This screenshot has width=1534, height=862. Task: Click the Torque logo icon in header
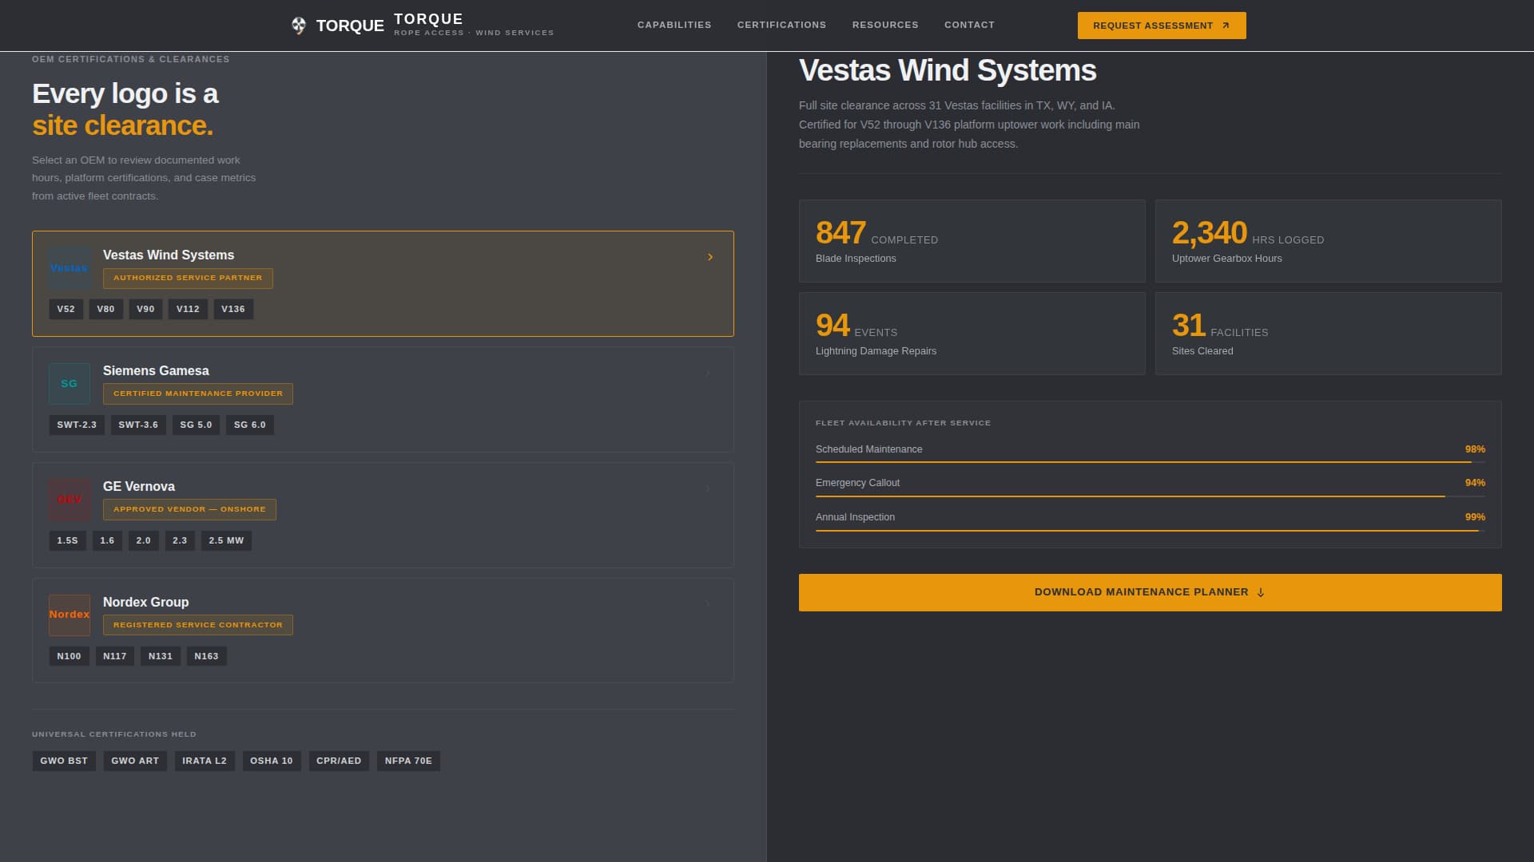click(298, 26)
